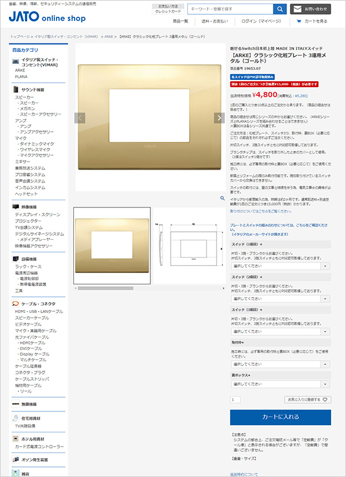Click the オゾン発生装置 category icon
Viewport: 346px width, 477px height.
16,460
